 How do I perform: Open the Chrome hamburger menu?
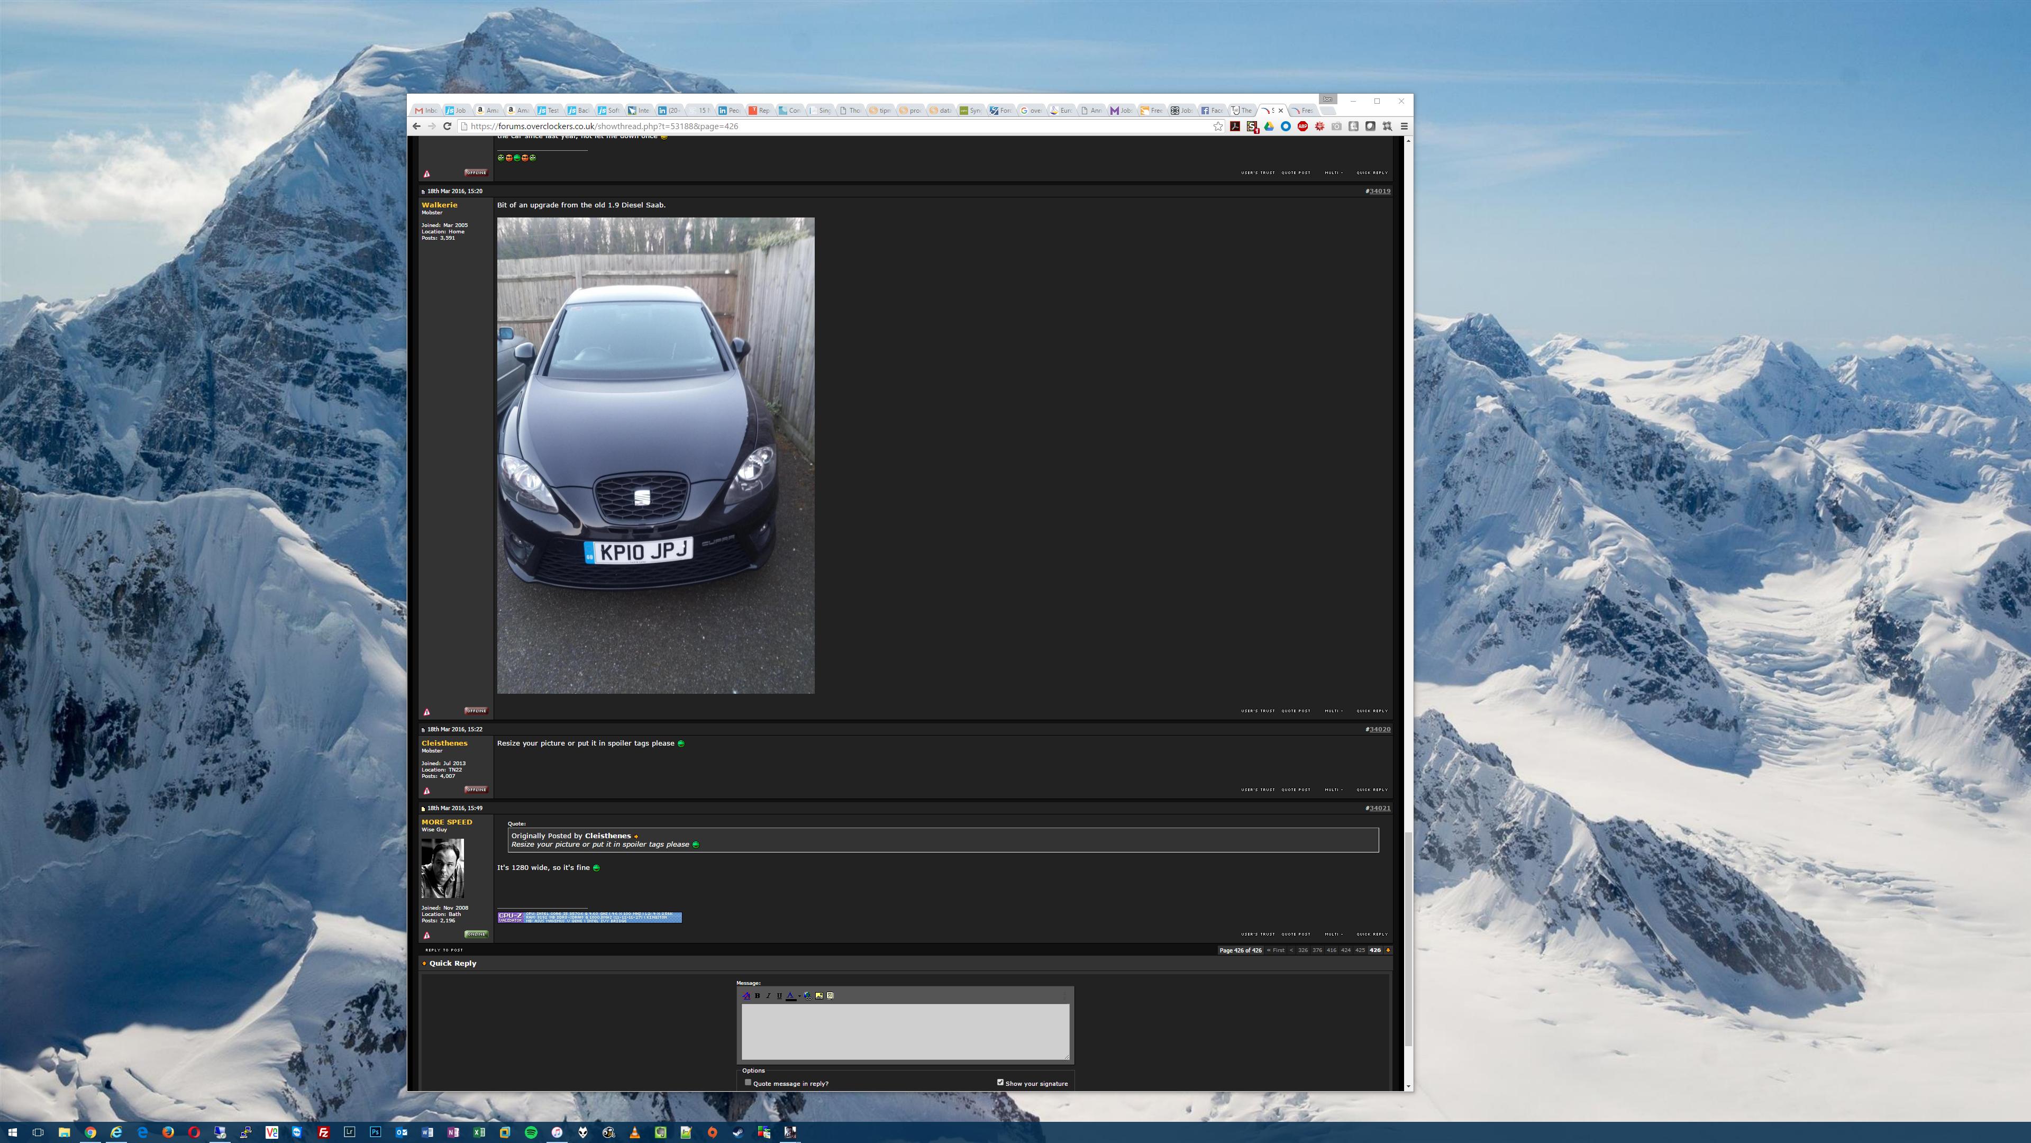pyautogui.click(x=1404, y=126)
